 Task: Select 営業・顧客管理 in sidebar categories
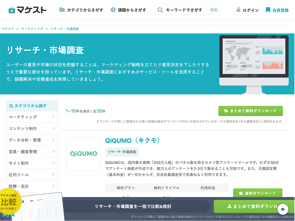[32, 152]
